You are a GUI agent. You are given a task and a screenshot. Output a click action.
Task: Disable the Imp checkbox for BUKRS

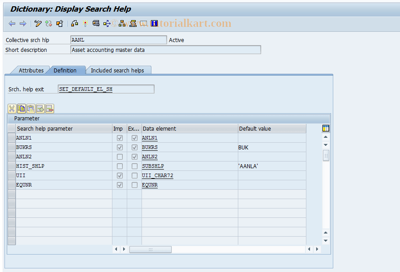120,147
